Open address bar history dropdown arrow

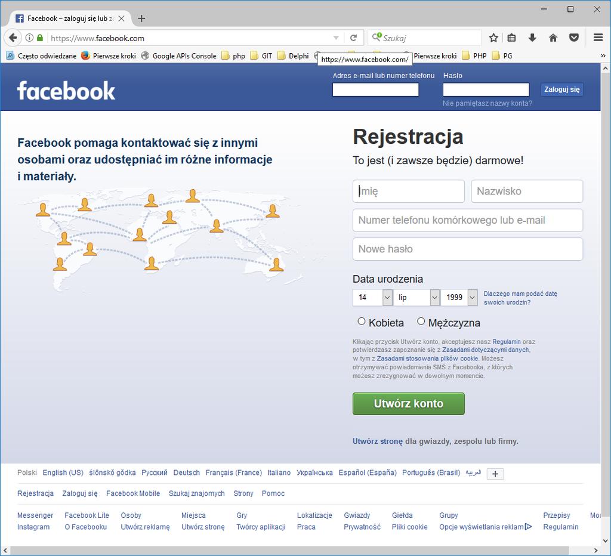pos(336,38)
